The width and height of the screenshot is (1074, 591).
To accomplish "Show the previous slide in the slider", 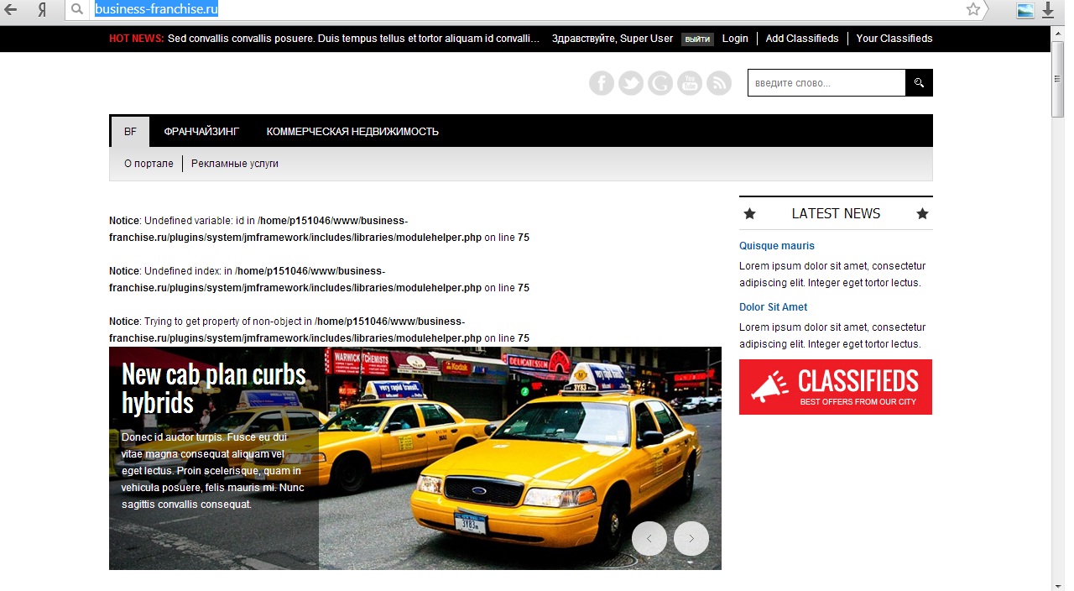I will tap(649, 538).
